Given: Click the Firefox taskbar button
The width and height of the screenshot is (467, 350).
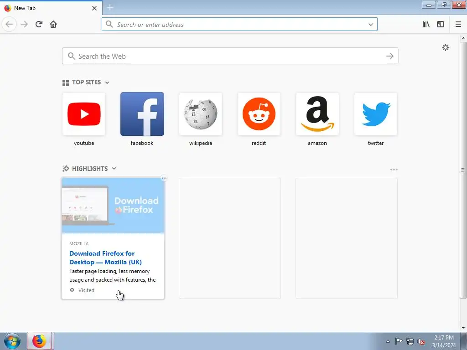Looking at the screenshot, I should (39, 341).
